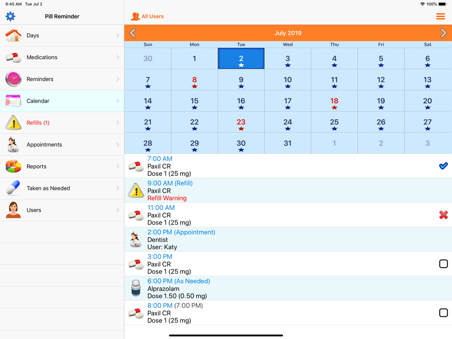452x339 pixels.
Task: Click the Wi-Fi status icon
Action: (x=422, y=4)
